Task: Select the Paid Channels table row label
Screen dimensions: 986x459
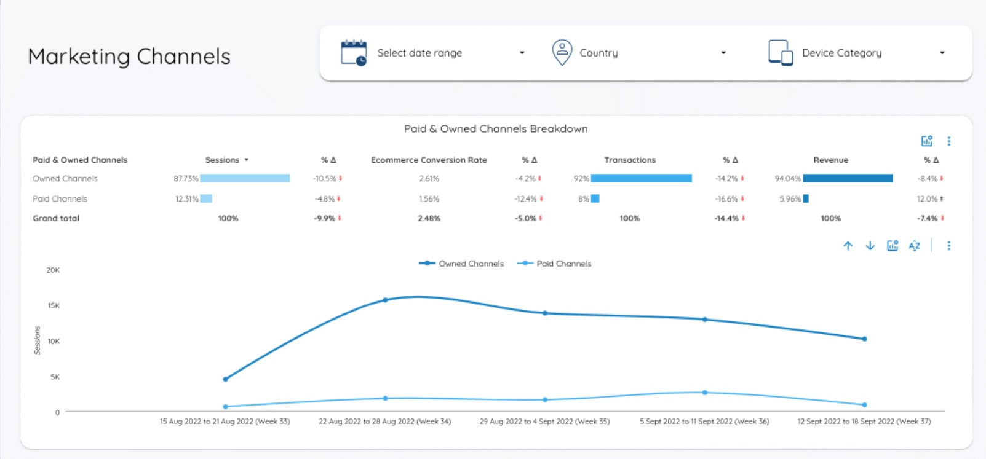Action: pos(60,199)
